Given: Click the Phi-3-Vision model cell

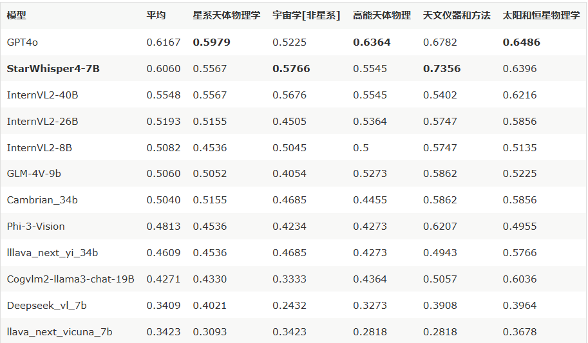Looking at the screenshot, I should 35,226.
